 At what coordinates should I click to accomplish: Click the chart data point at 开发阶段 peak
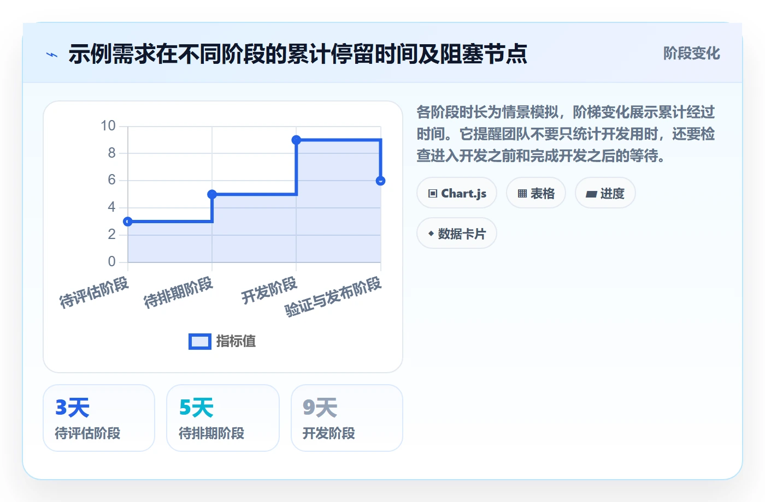pos(296,140)
